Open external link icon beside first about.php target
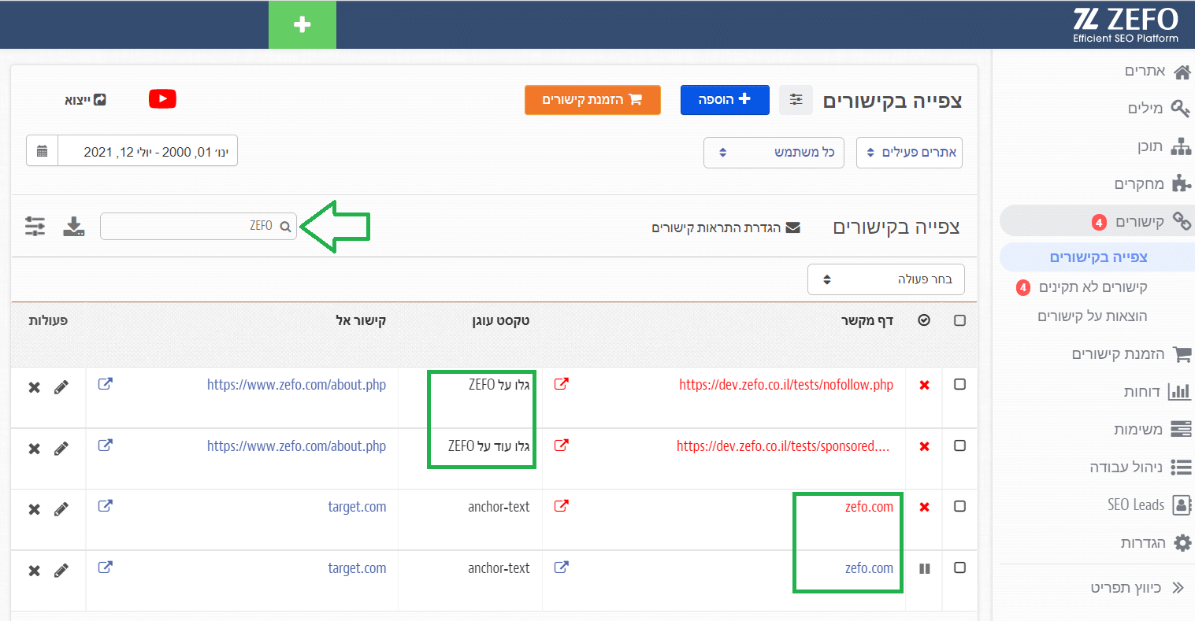This screenshot has width=1195, height=621. (x=105, y=384)
